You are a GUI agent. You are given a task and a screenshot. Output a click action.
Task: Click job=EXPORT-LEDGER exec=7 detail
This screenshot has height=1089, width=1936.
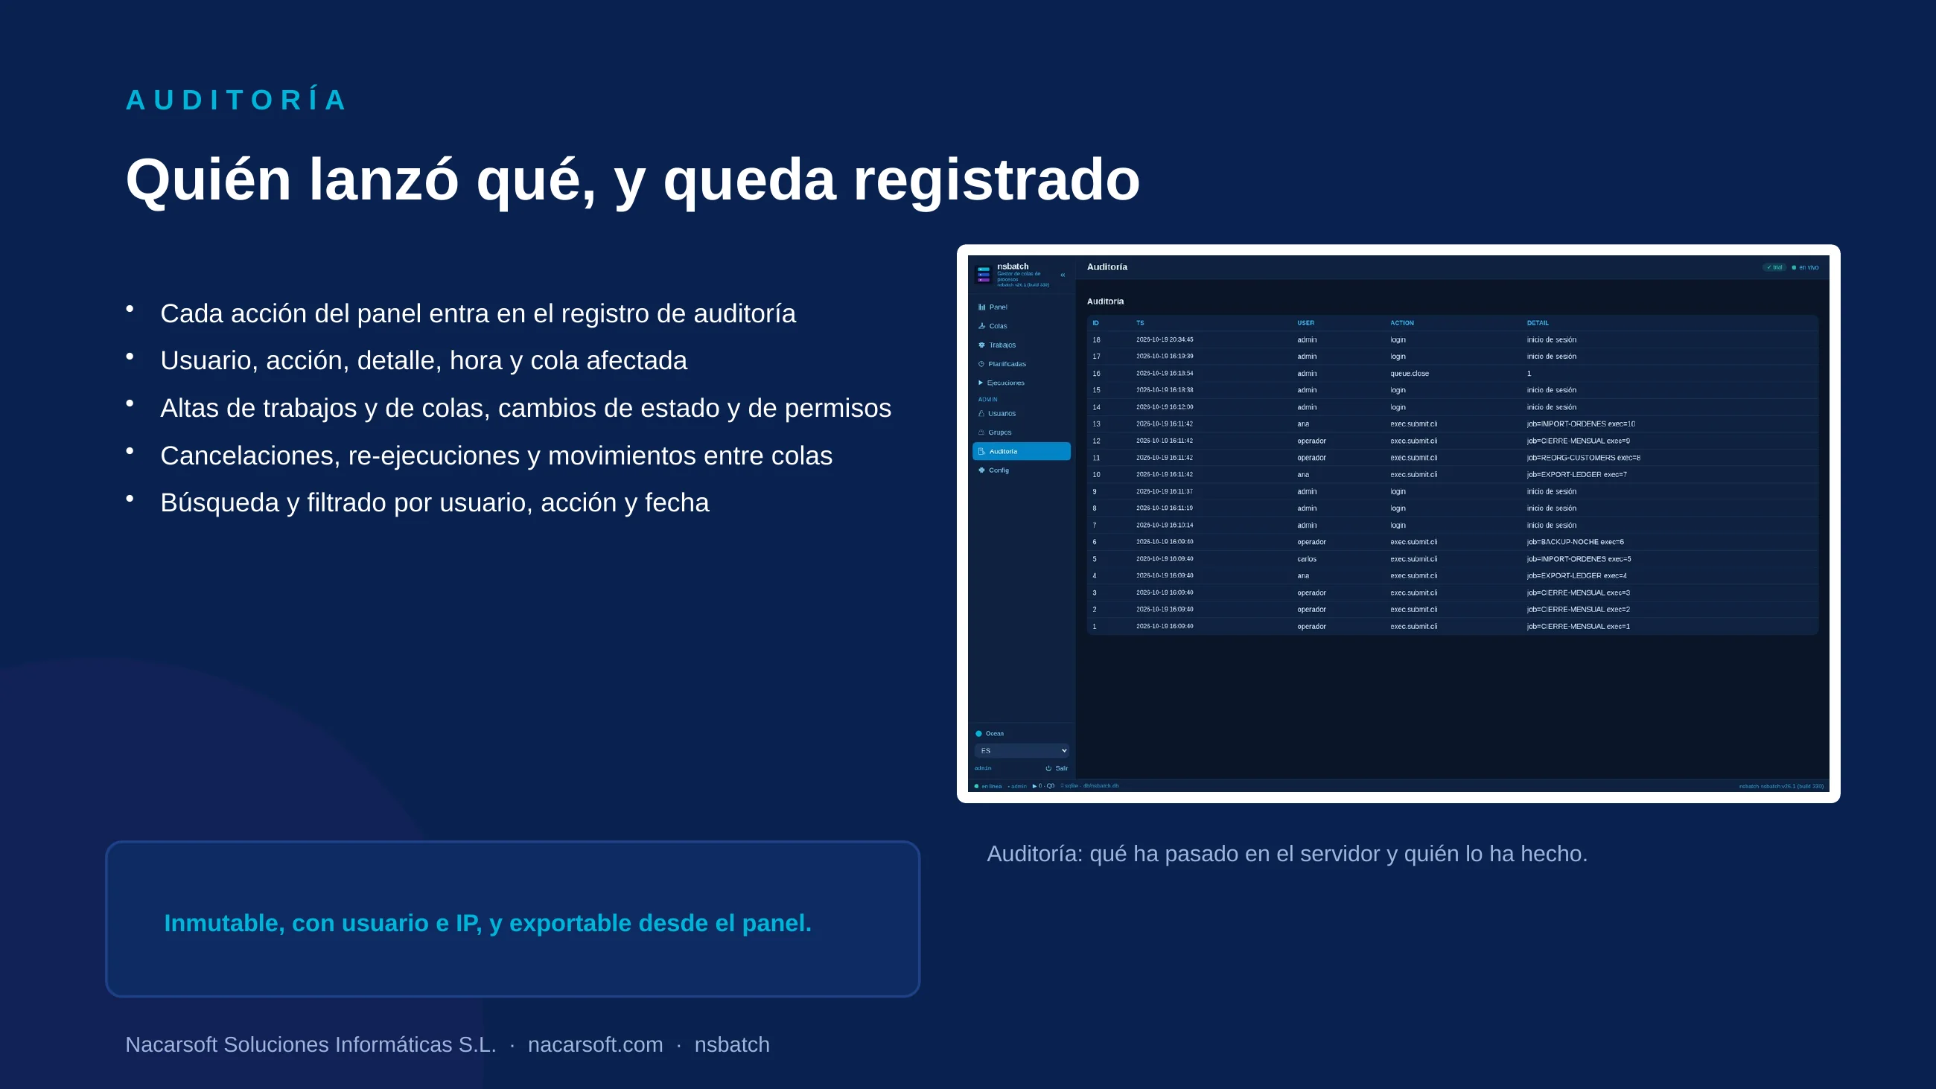click(x=1577, y=474)
